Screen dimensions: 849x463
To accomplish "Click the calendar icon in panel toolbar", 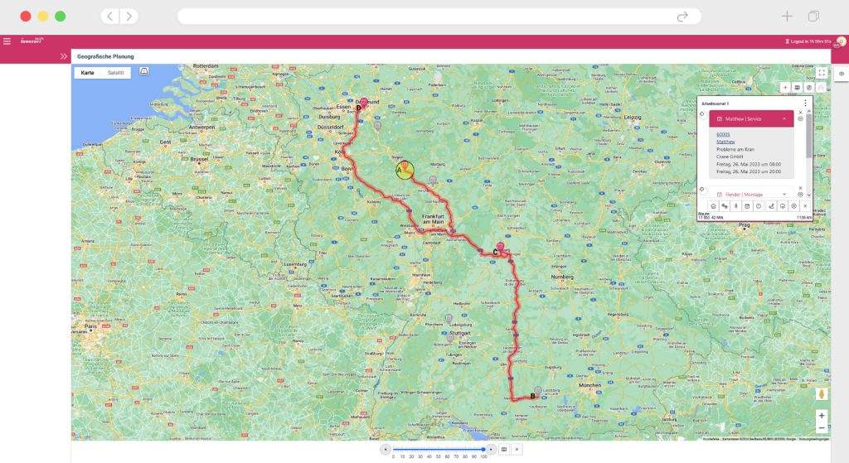I will pyautogui.click(x=747, y=206).
